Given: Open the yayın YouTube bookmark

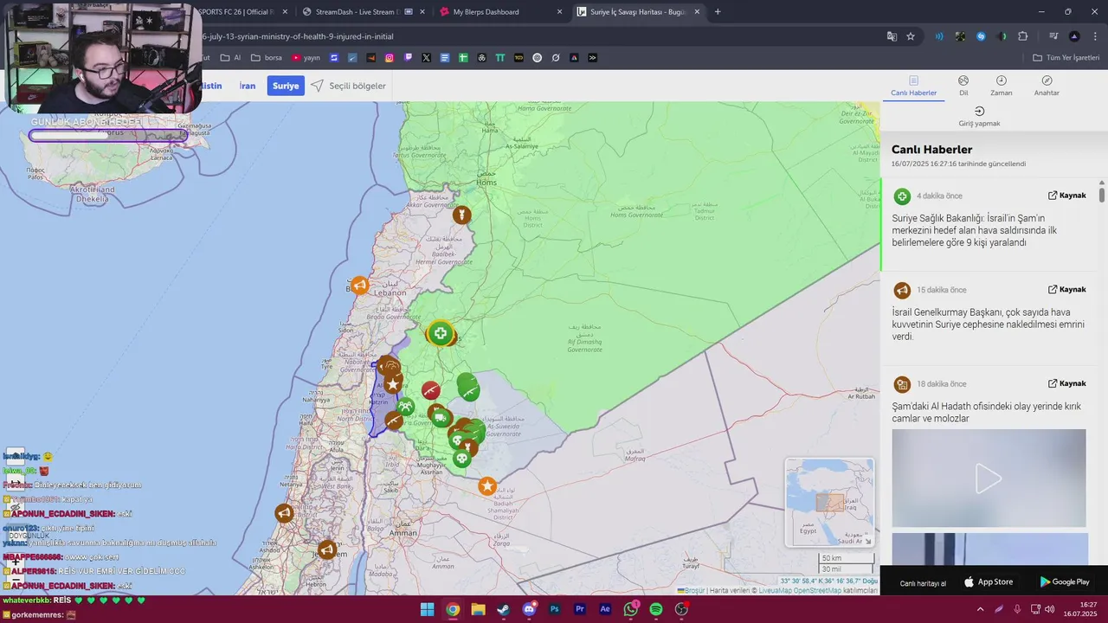Looking at the screenshot, I should point(306,58).
